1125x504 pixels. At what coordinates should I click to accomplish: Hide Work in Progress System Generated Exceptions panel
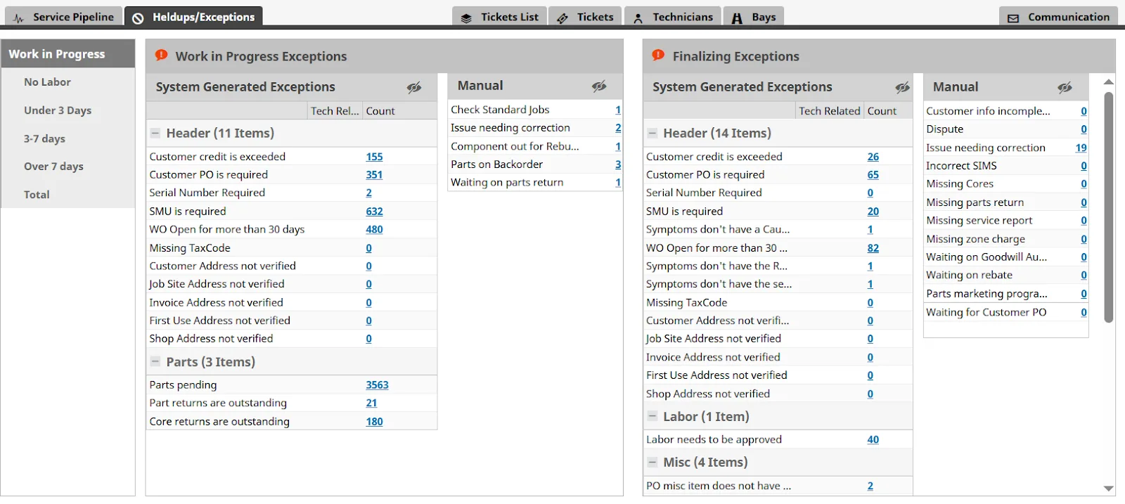pyautogui.click(x=414, y=87)
